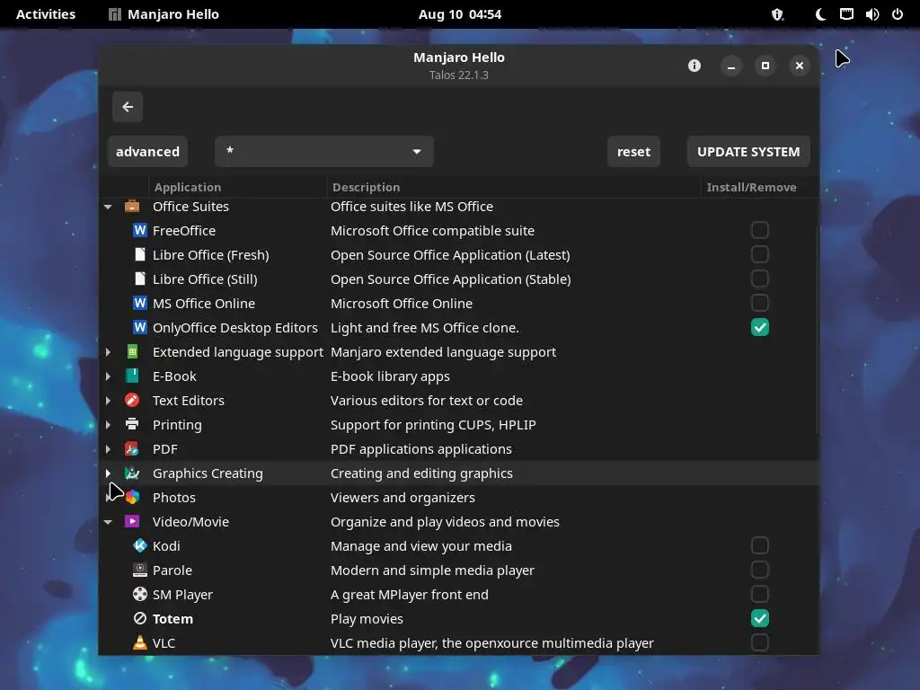Click the advanced button

(x=148, y=151)
